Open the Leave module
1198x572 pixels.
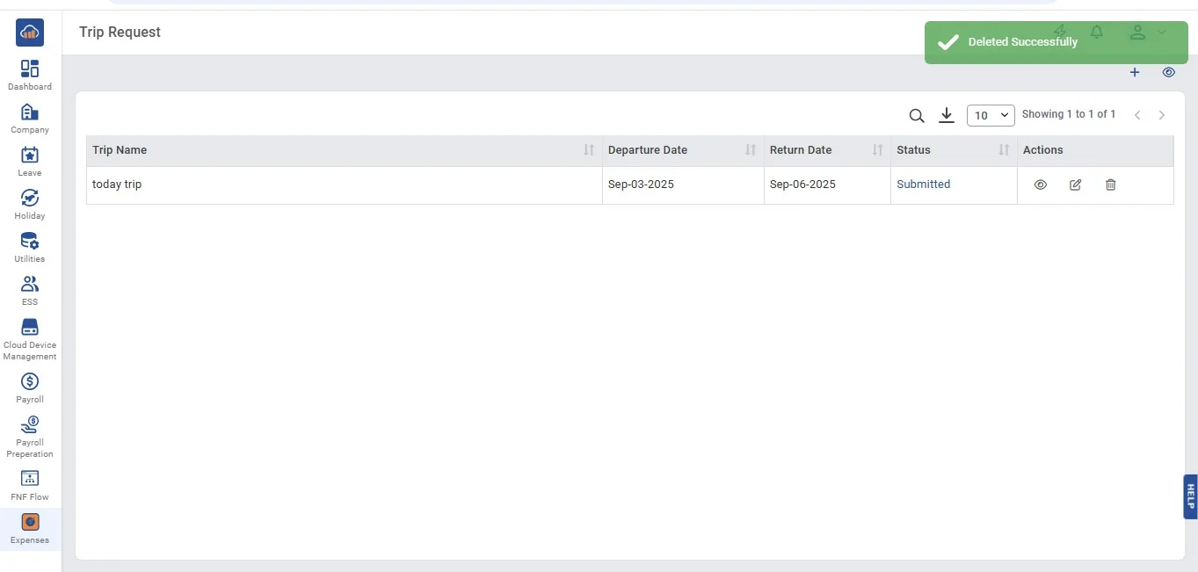pyautogui.click(x=30, y=161)
